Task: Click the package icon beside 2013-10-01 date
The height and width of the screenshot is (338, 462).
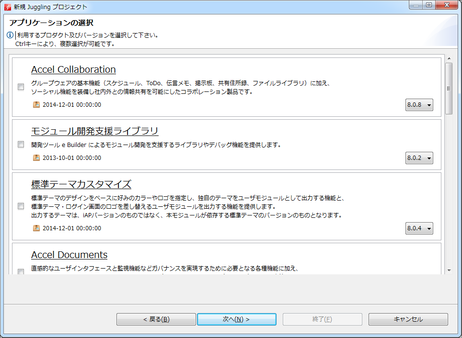Action: (x=36, y=158)
